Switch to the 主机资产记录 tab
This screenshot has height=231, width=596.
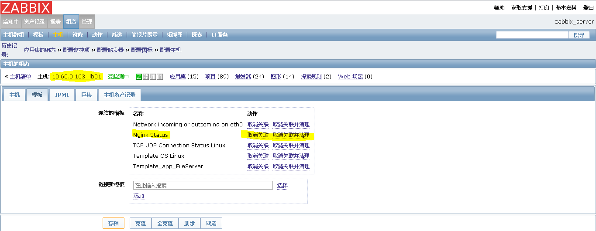(x=120, y=95)
